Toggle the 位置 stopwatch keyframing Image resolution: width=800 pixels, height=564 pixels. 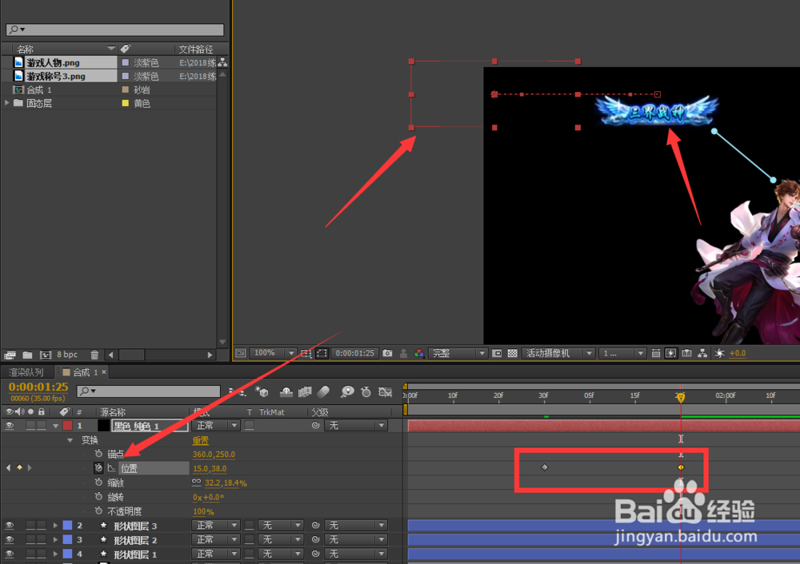98,467
